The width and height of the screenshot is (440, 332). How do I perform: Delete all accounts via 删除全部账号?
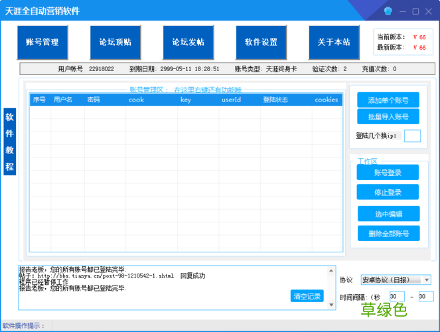tap(388, 234)
